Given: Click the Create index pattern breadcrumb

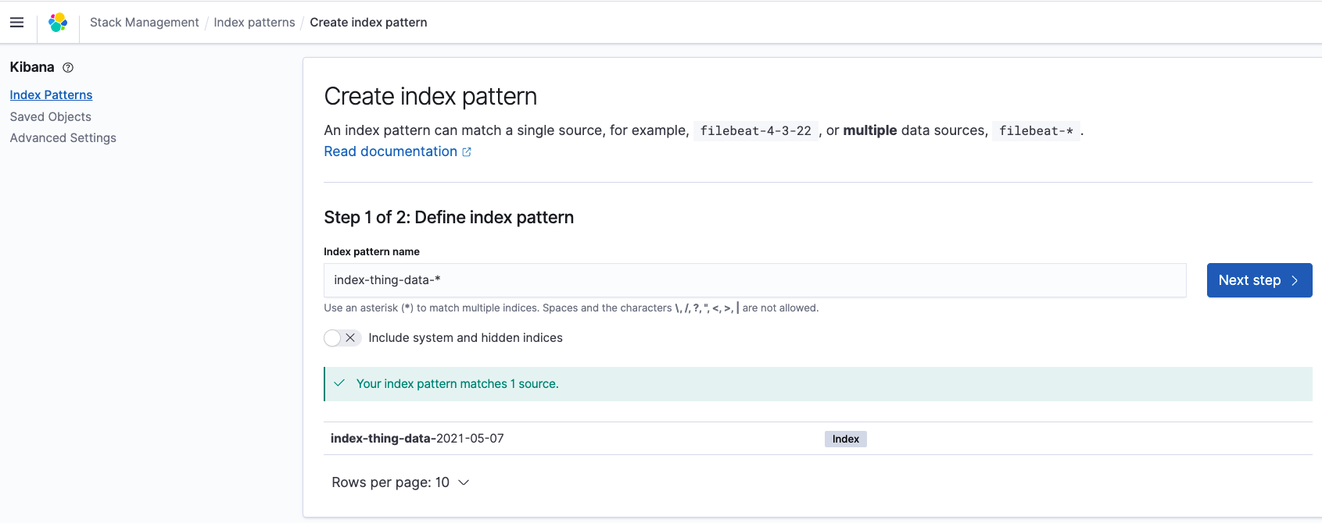Looking at the screenshot, I should (x=368, y=23).
